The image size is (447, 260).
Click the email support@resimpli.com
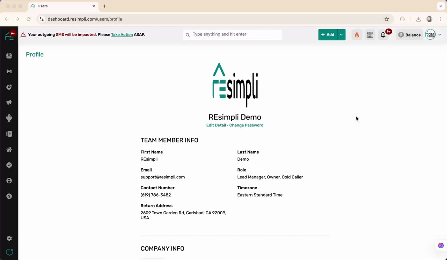coord(163,177)
